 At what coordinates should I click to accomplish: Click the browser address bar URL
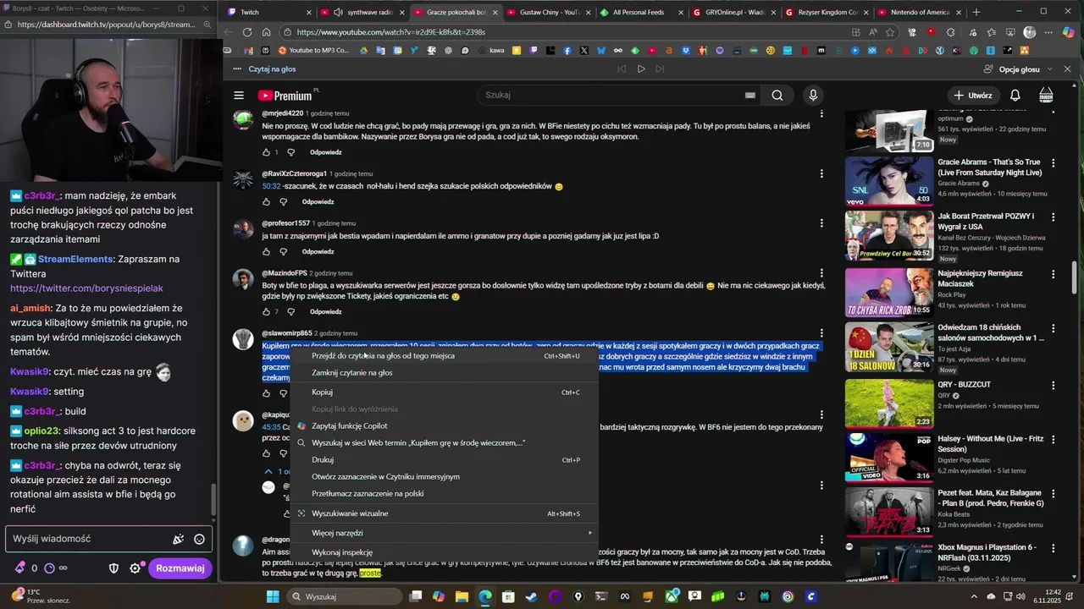[x=391, y=32]
